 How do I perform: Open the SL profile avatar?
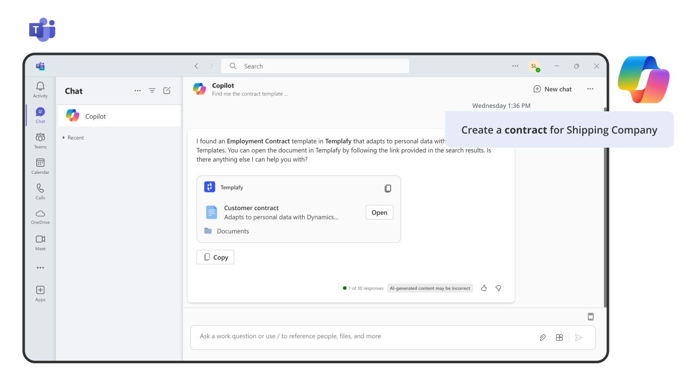coord(534,66)
